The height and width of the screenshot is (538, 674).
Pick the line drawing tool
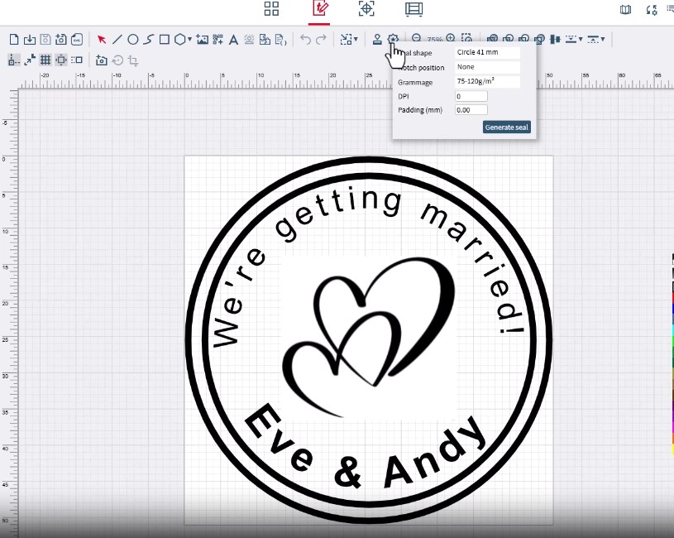click(117, 39)
